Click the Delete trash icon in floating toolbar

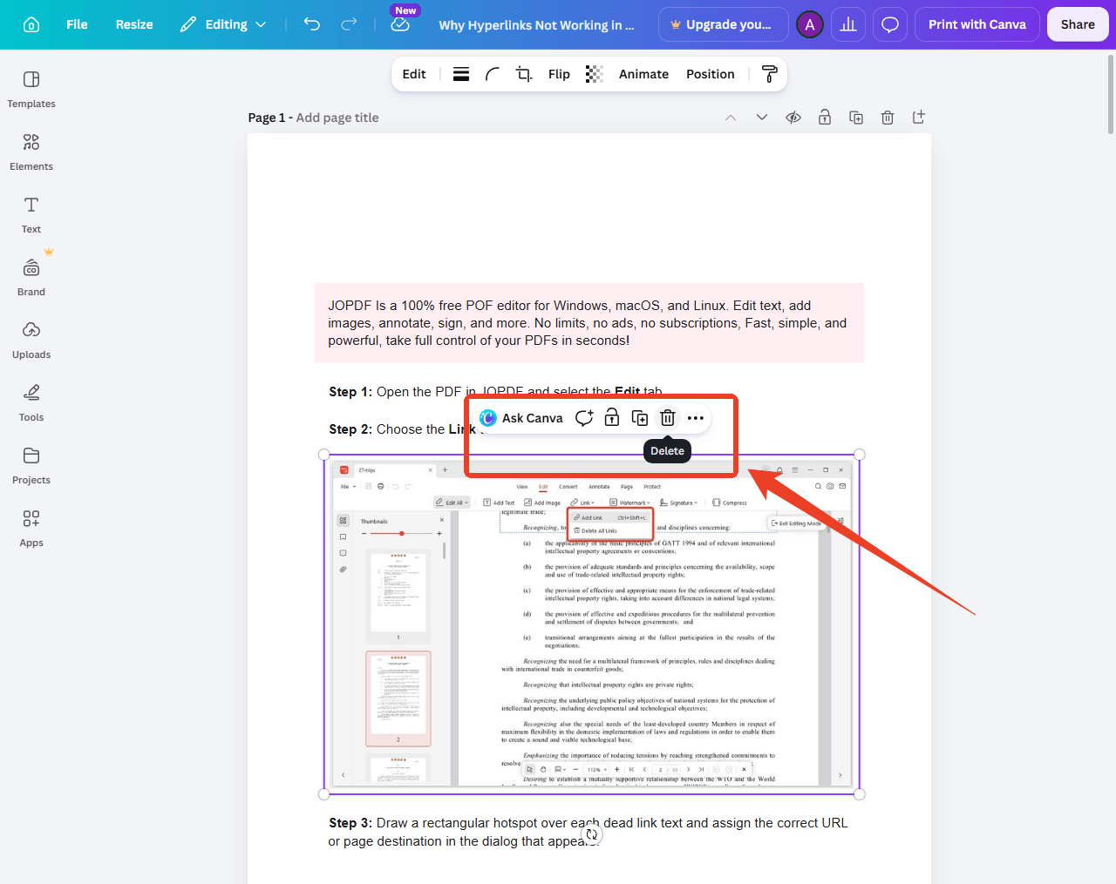pos(667,418)
